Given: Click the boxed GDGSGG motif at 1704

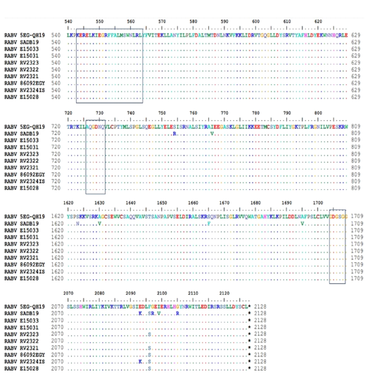Looking at the screenshot, I should point(337,247).
